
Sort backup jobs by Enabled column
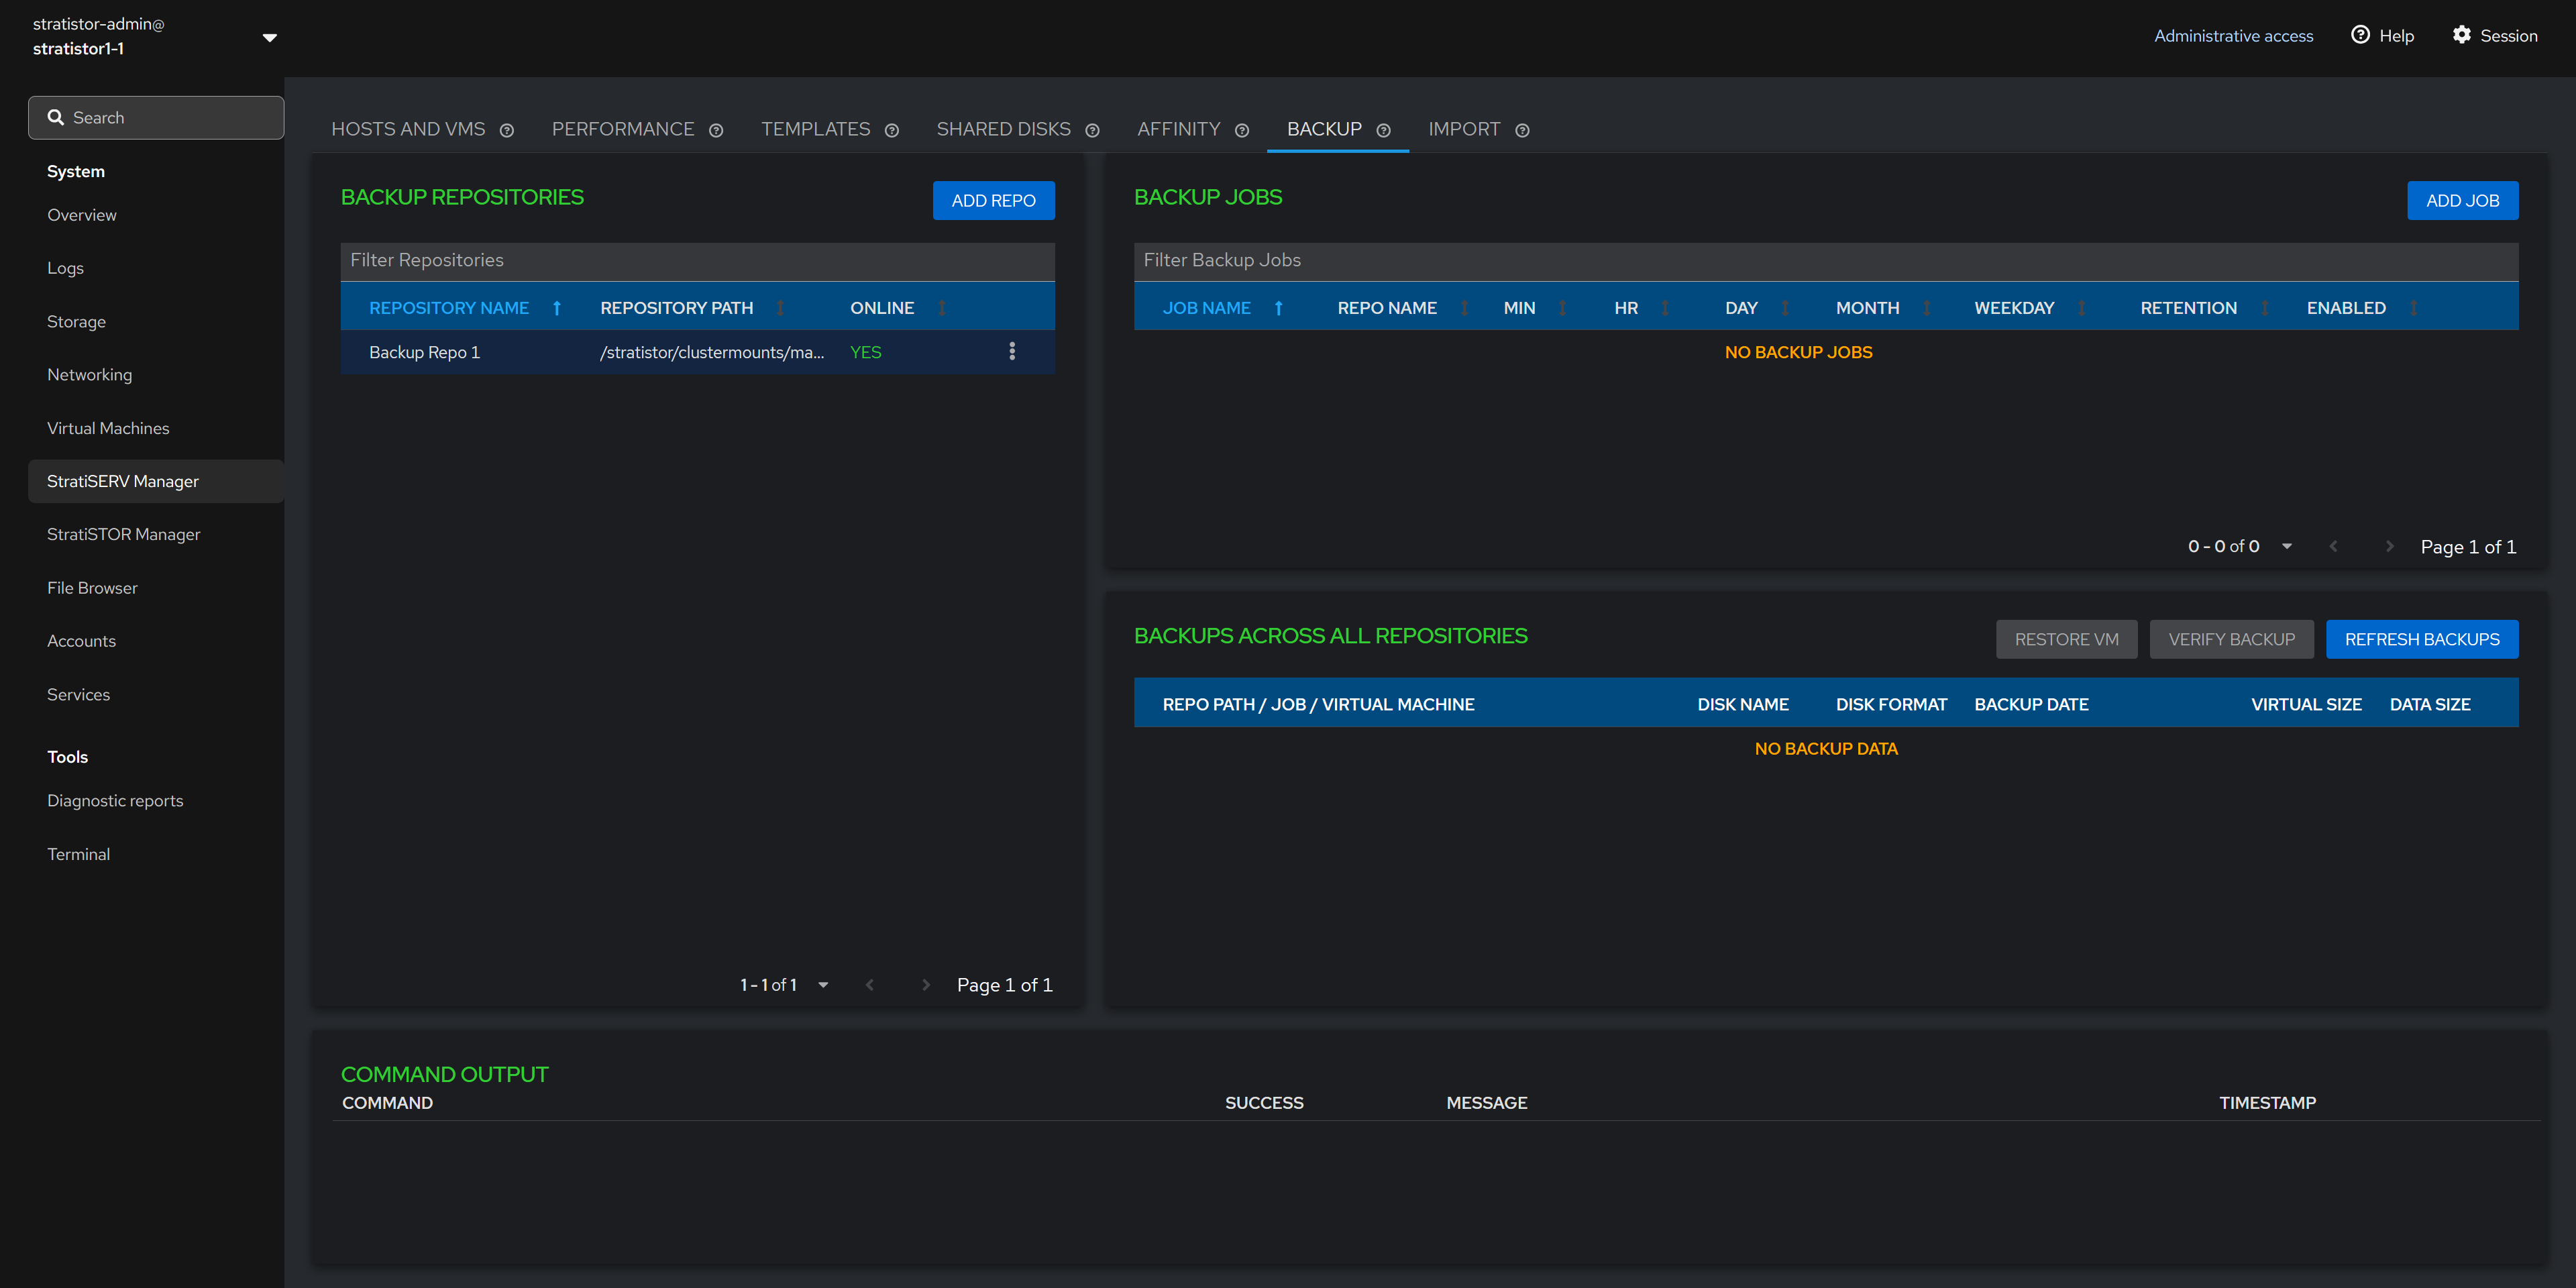[2413, 308]
